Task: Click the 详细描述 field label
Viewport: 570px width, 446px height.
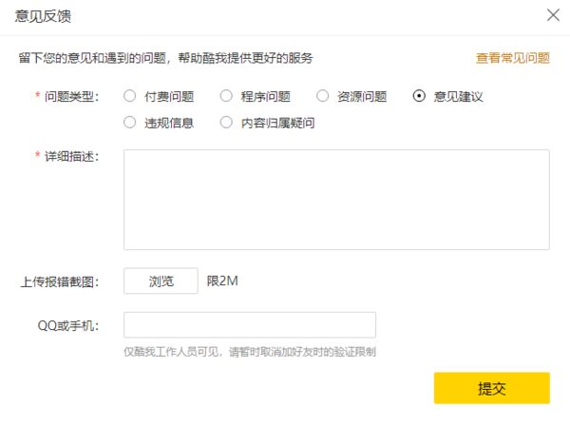Action: (x=71, y=156)
